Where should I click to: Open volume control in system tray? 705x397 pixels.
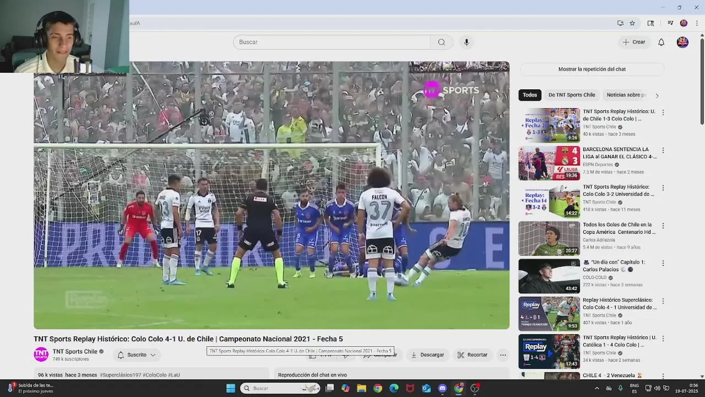pyautogui.click(x=658, y=388)
